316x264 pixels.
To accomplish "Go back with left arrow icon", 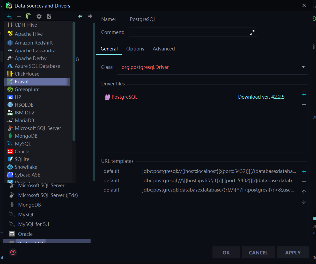I will point(80,16).
